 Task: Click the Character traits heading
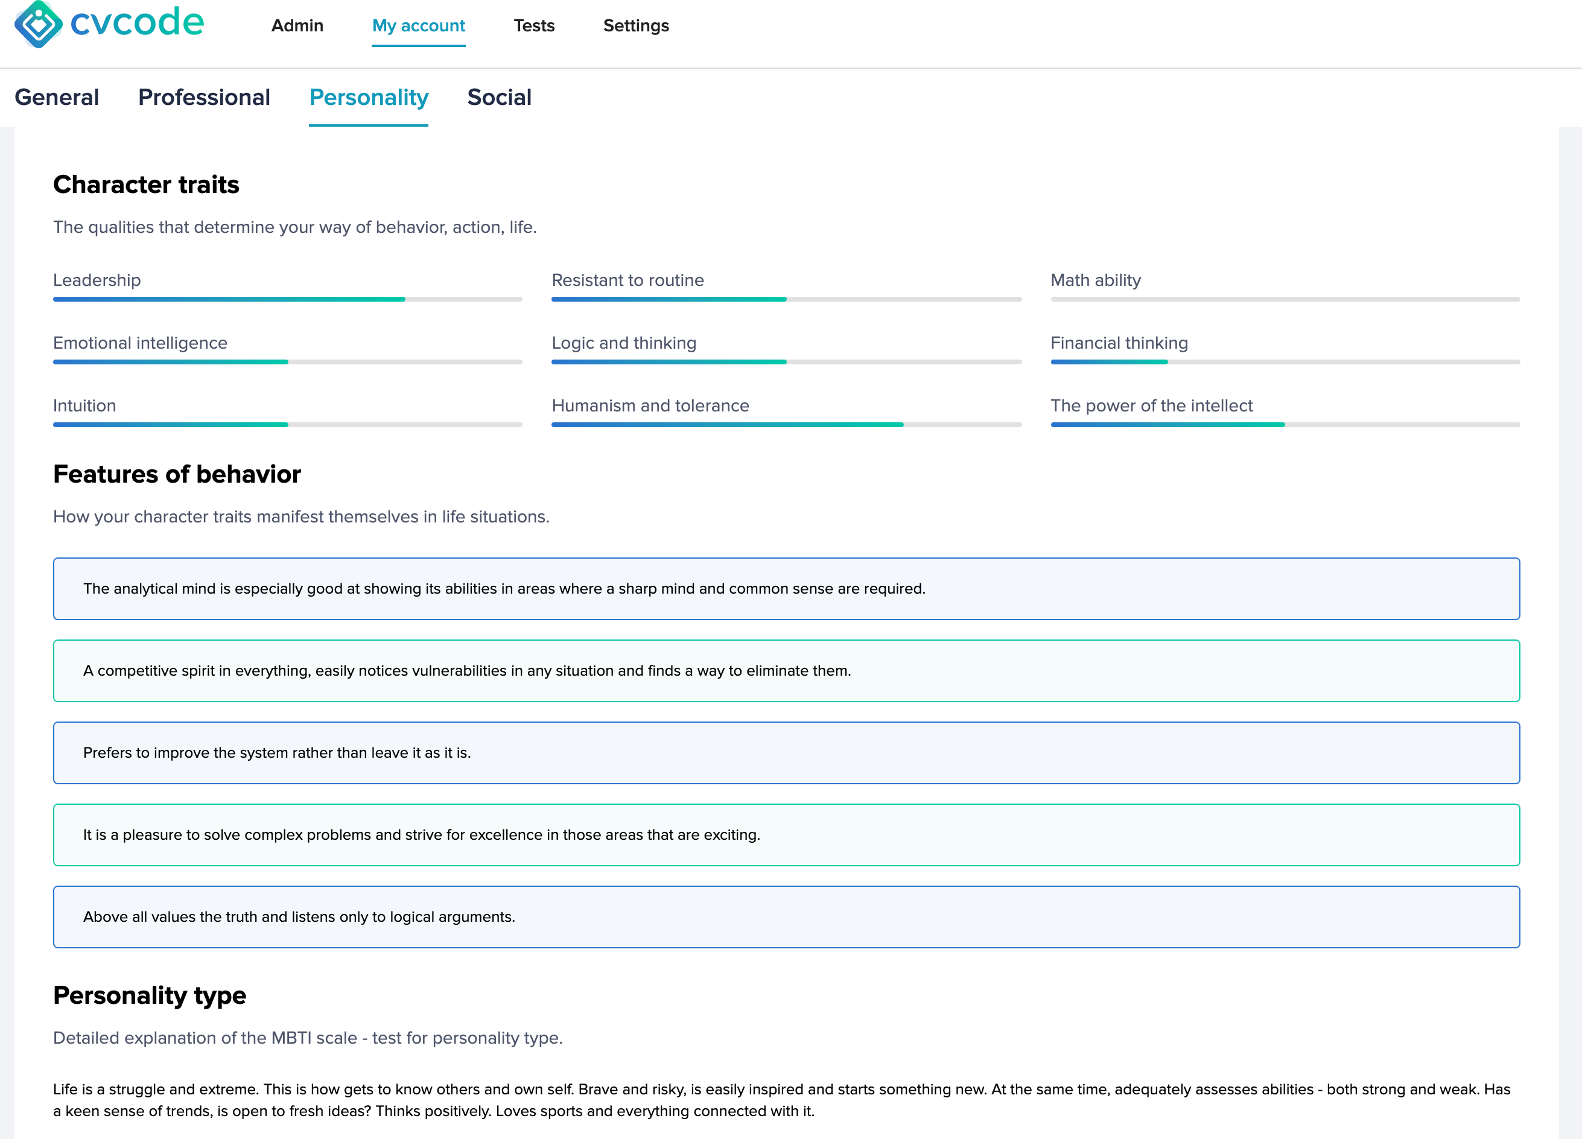tap(146, 185)
